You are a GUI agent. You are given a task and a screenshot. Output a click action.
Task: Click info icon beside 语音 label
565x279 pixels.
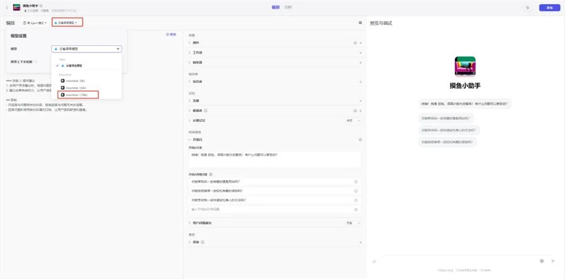[x=203, y=242]
